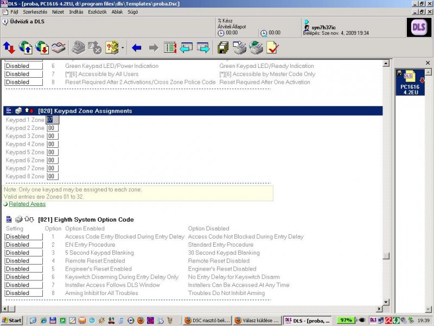434x326 pixels.
Task: Click the DLS - [proba taskbar button
Action: [307, 321]
